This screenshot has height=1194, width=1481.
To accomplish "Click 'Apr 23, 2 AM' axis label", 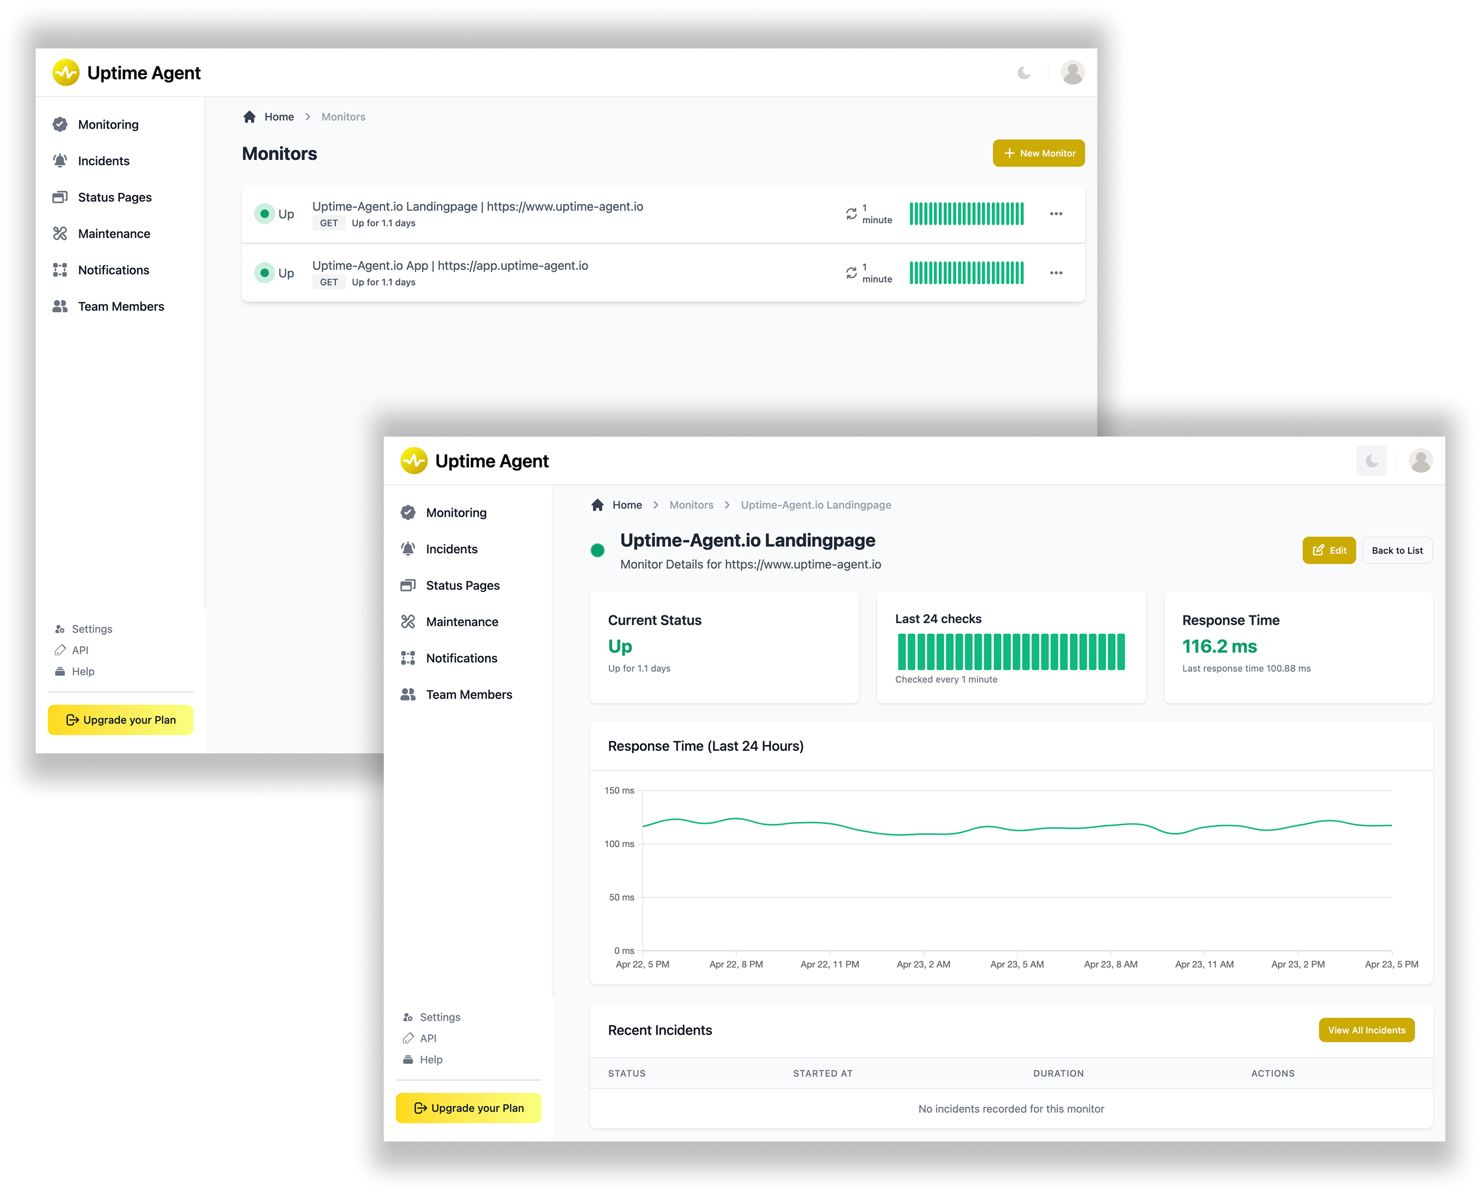I will (923, 964).
